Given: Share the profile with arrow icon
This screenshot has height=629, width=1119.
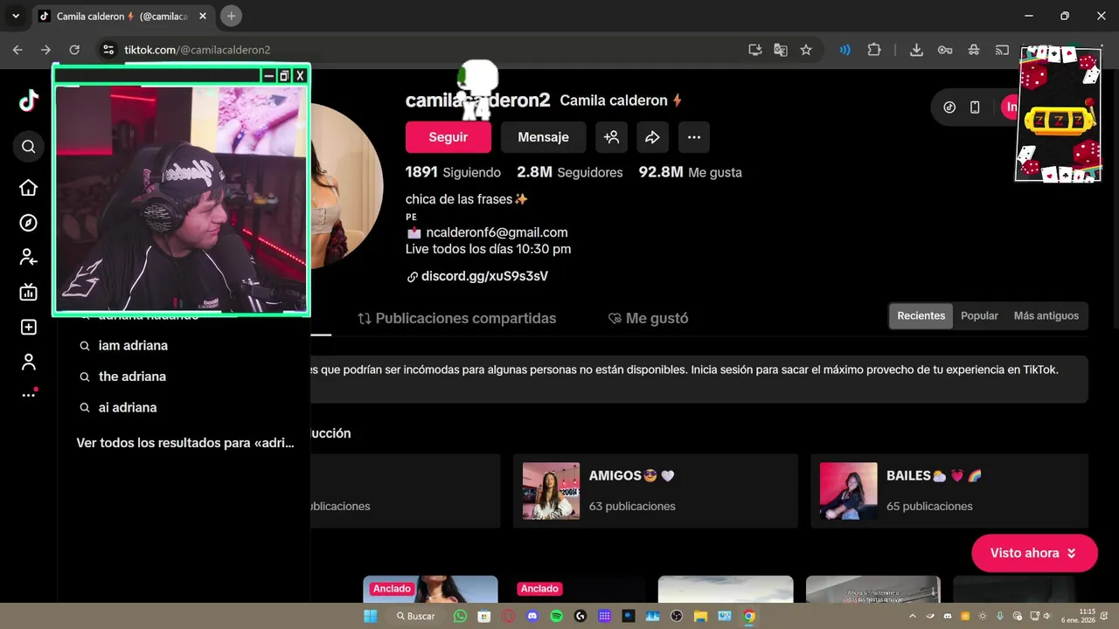Looking at the screenshot, I should click(x=652, y=137).
